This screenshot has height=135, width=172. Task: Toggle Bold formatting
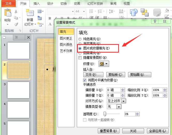tap(50, 18)
